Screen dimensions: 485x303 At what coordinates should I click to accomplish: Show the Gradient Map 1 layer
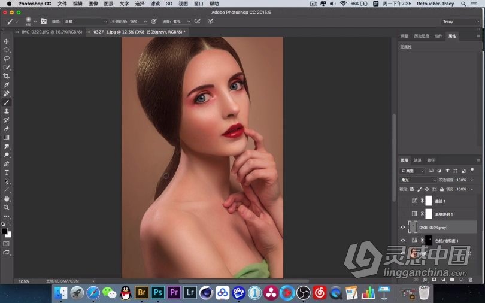403,214
